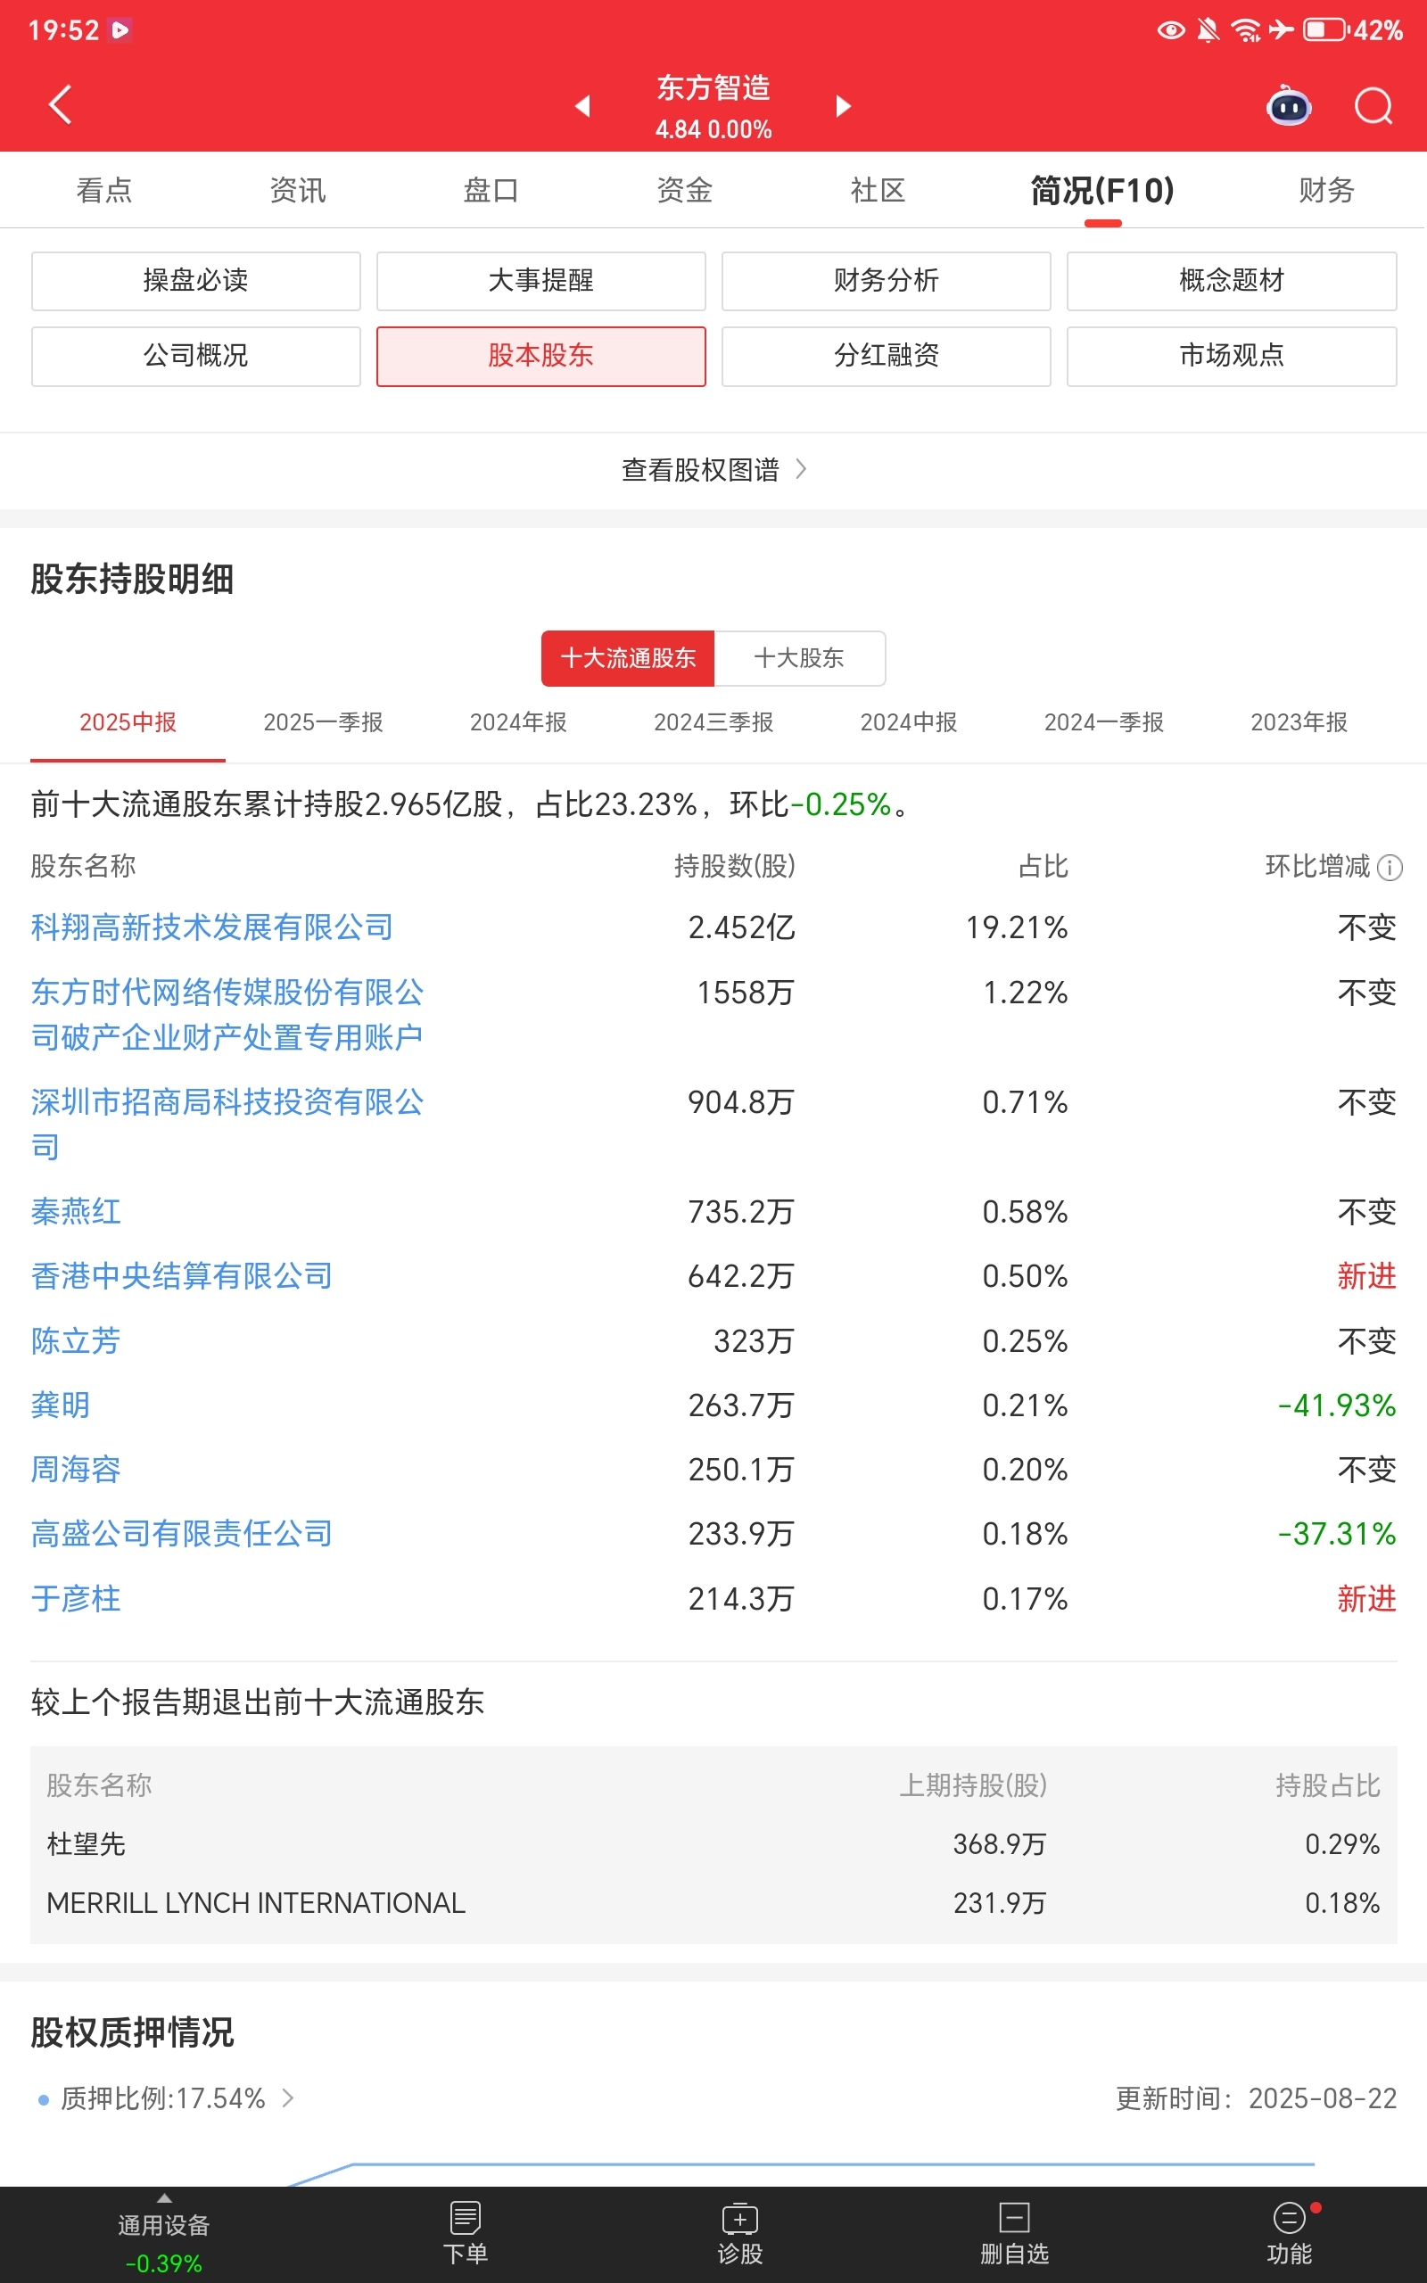Expand the 通用设备 sector bar

(x=164, y=2234)
